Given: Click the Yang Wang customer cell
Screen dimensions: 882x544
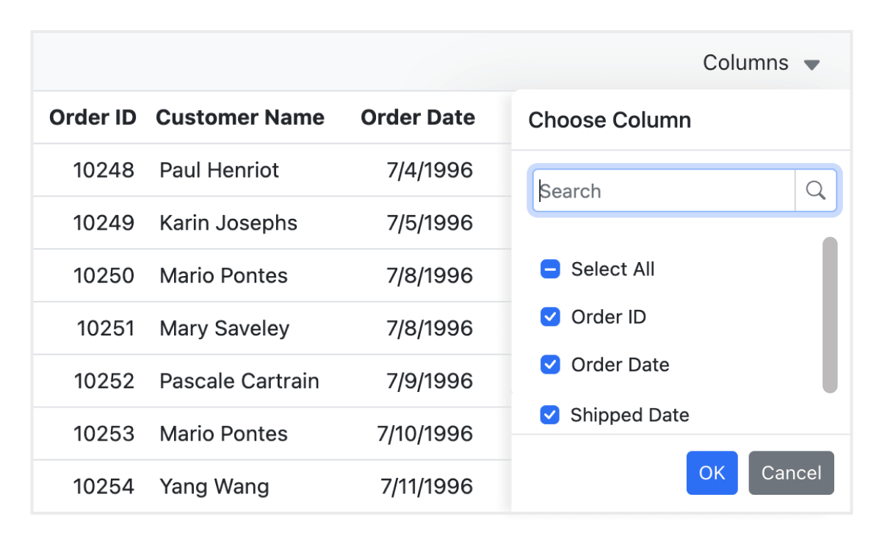Looking at the screenshot, I should [x=214, y=486].
